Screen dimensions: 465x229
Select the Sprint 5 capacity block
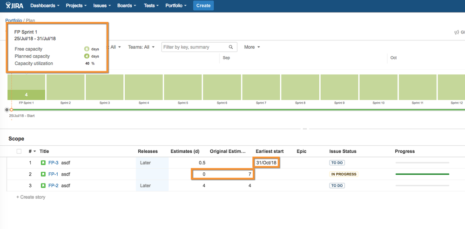pos(183,87)
